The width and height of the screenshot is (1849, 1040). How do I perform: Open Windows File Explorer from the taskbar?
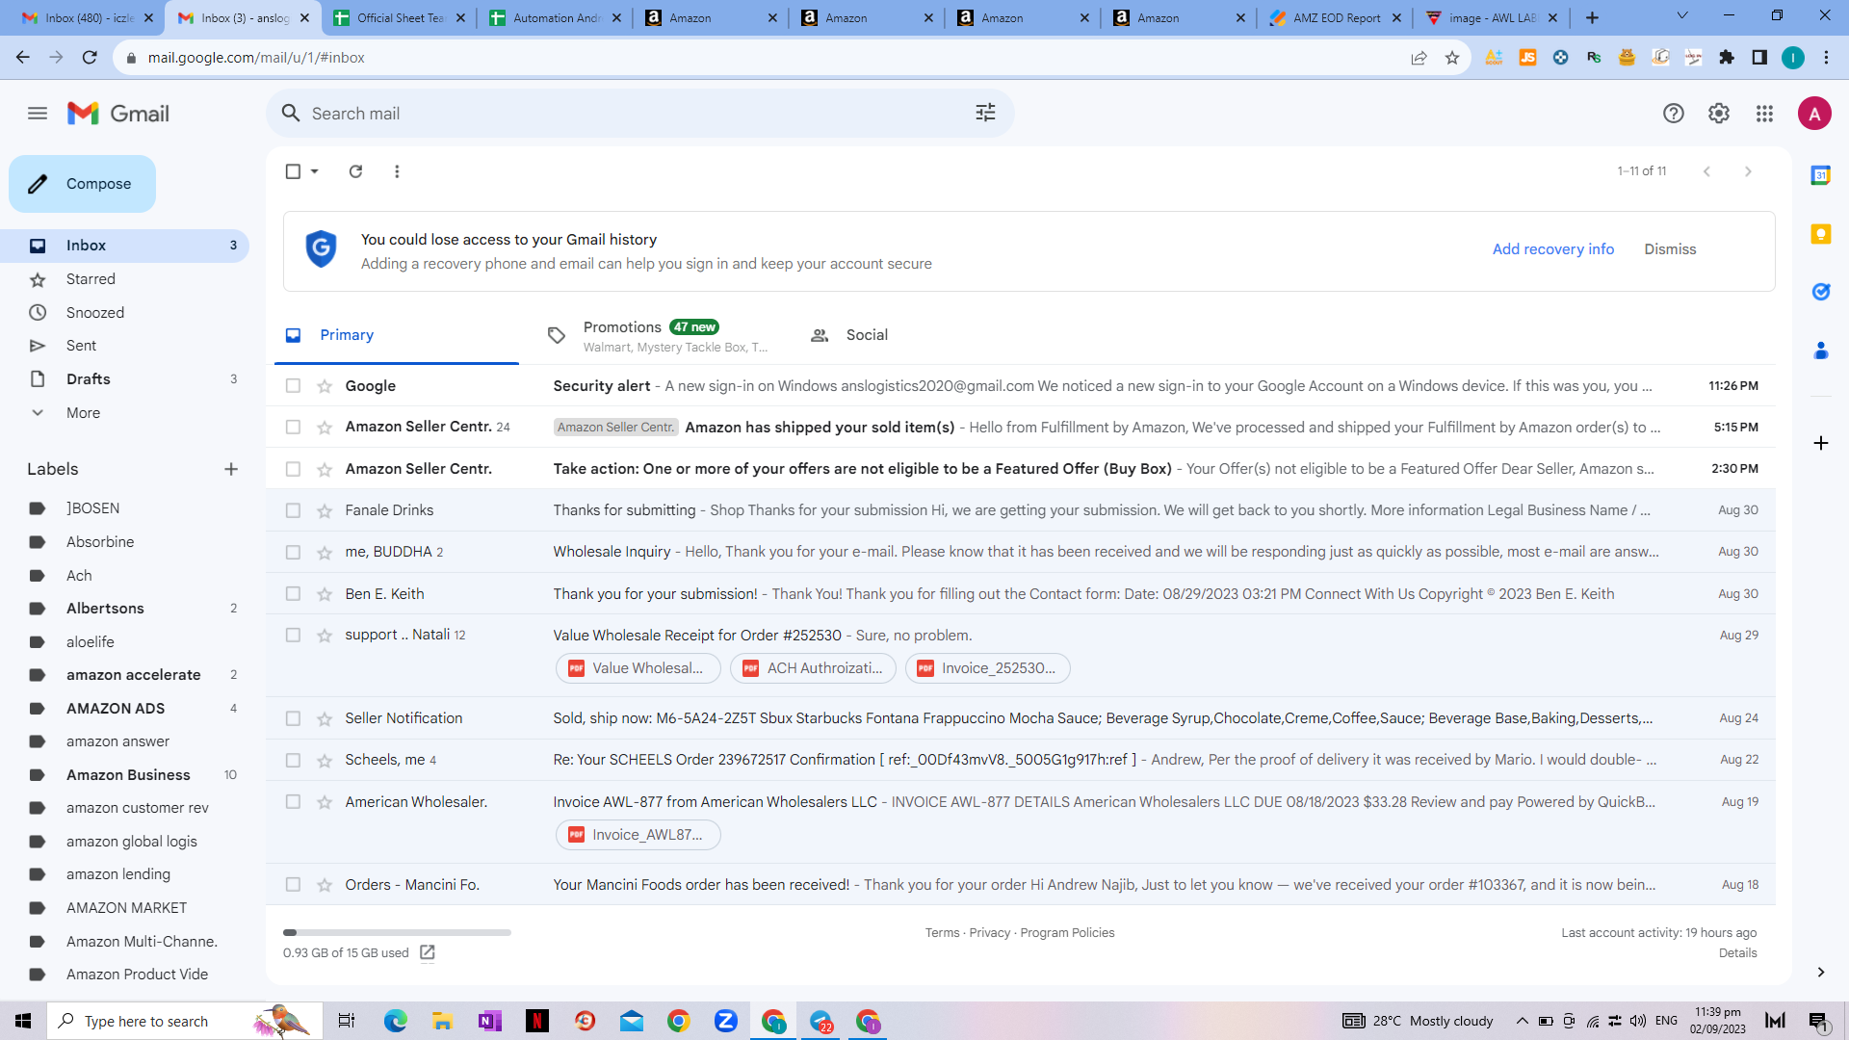point(443,1021)
